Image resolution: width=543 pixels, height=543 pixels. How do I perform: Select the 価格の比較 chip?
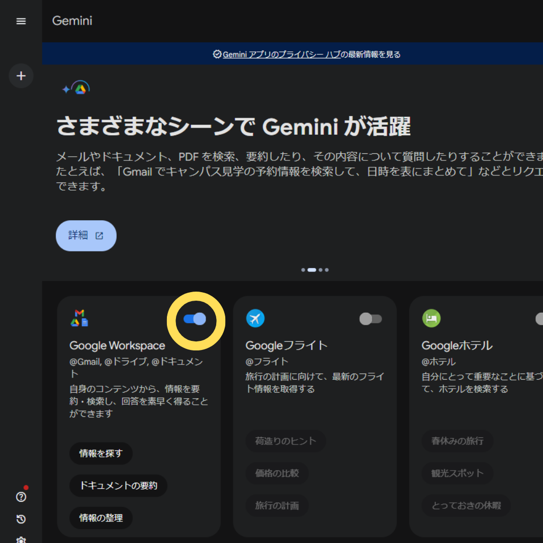[x=277, y=473]
